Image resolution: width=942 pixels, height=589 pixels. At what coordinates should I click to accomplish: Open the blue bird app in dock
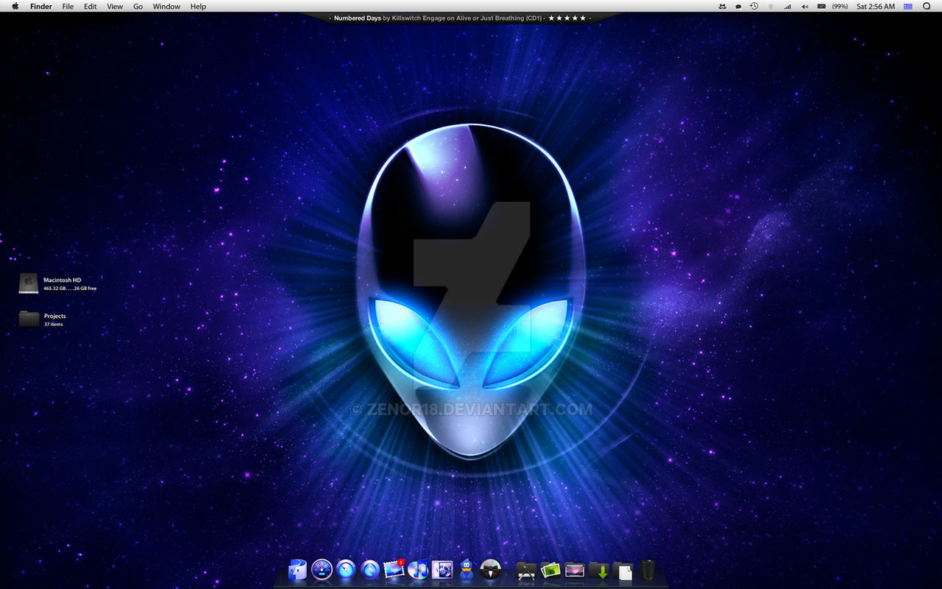[x=467, y=569]
